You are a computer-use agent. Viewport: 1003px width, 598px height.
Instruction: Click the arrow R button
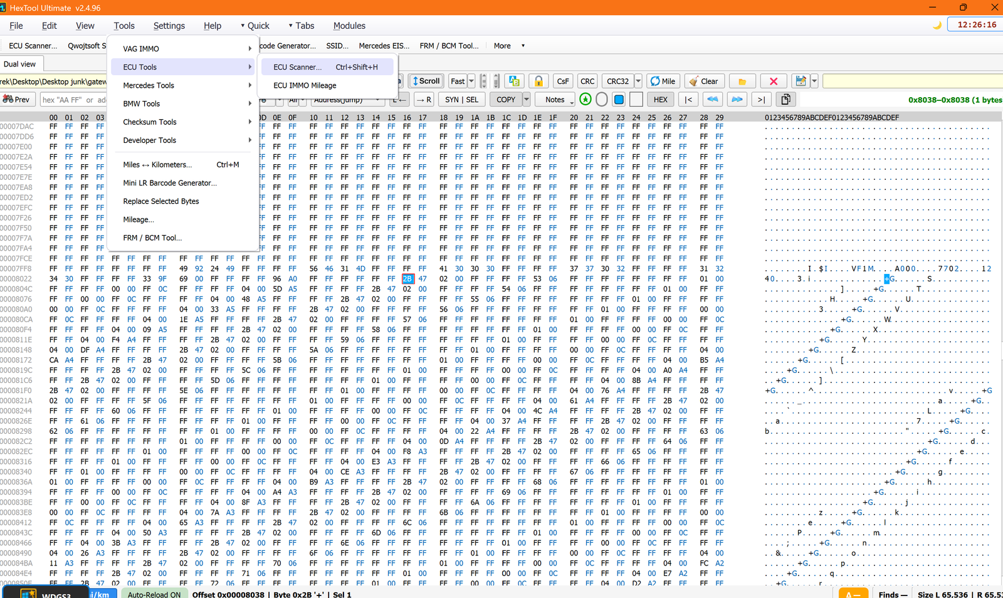(x=424, y=99)
